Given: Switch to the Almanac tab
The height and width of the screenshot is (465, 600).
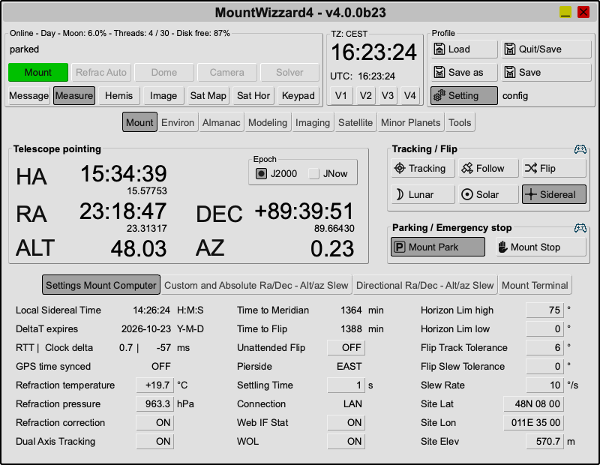Looking at the screenshot, I should (x=221, y=122).
